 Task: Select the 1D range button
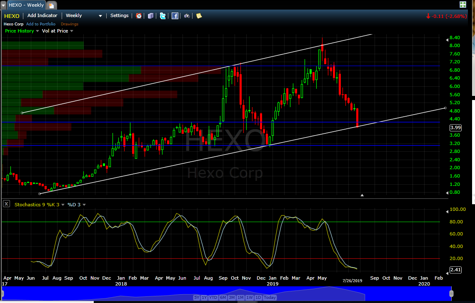(x=258, y=298)
